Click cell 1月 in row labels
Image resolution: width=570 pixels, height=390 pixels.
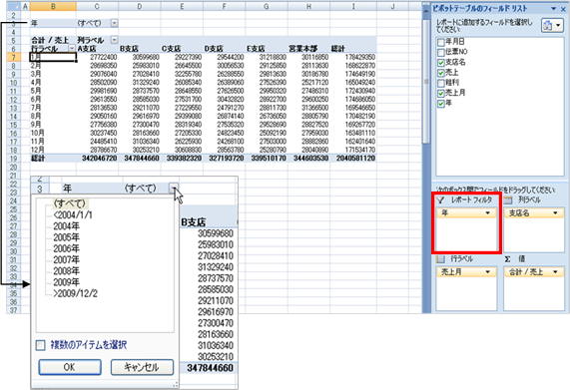[x=53, y=57]
